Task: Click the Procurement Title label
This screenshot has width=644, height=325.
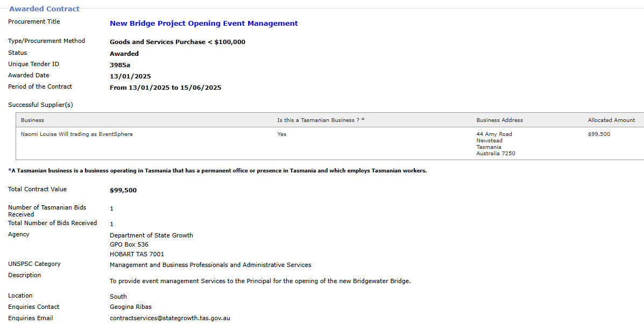Action: (x=34, y=21)
